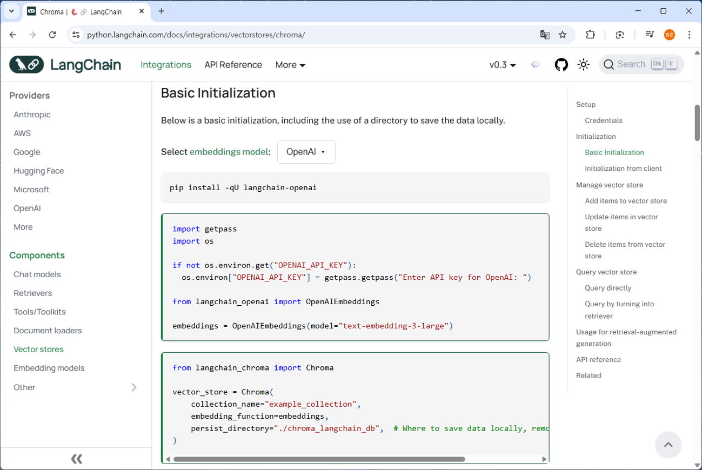Open Hugging Face provider in sidebar

(x=39, y=171)
